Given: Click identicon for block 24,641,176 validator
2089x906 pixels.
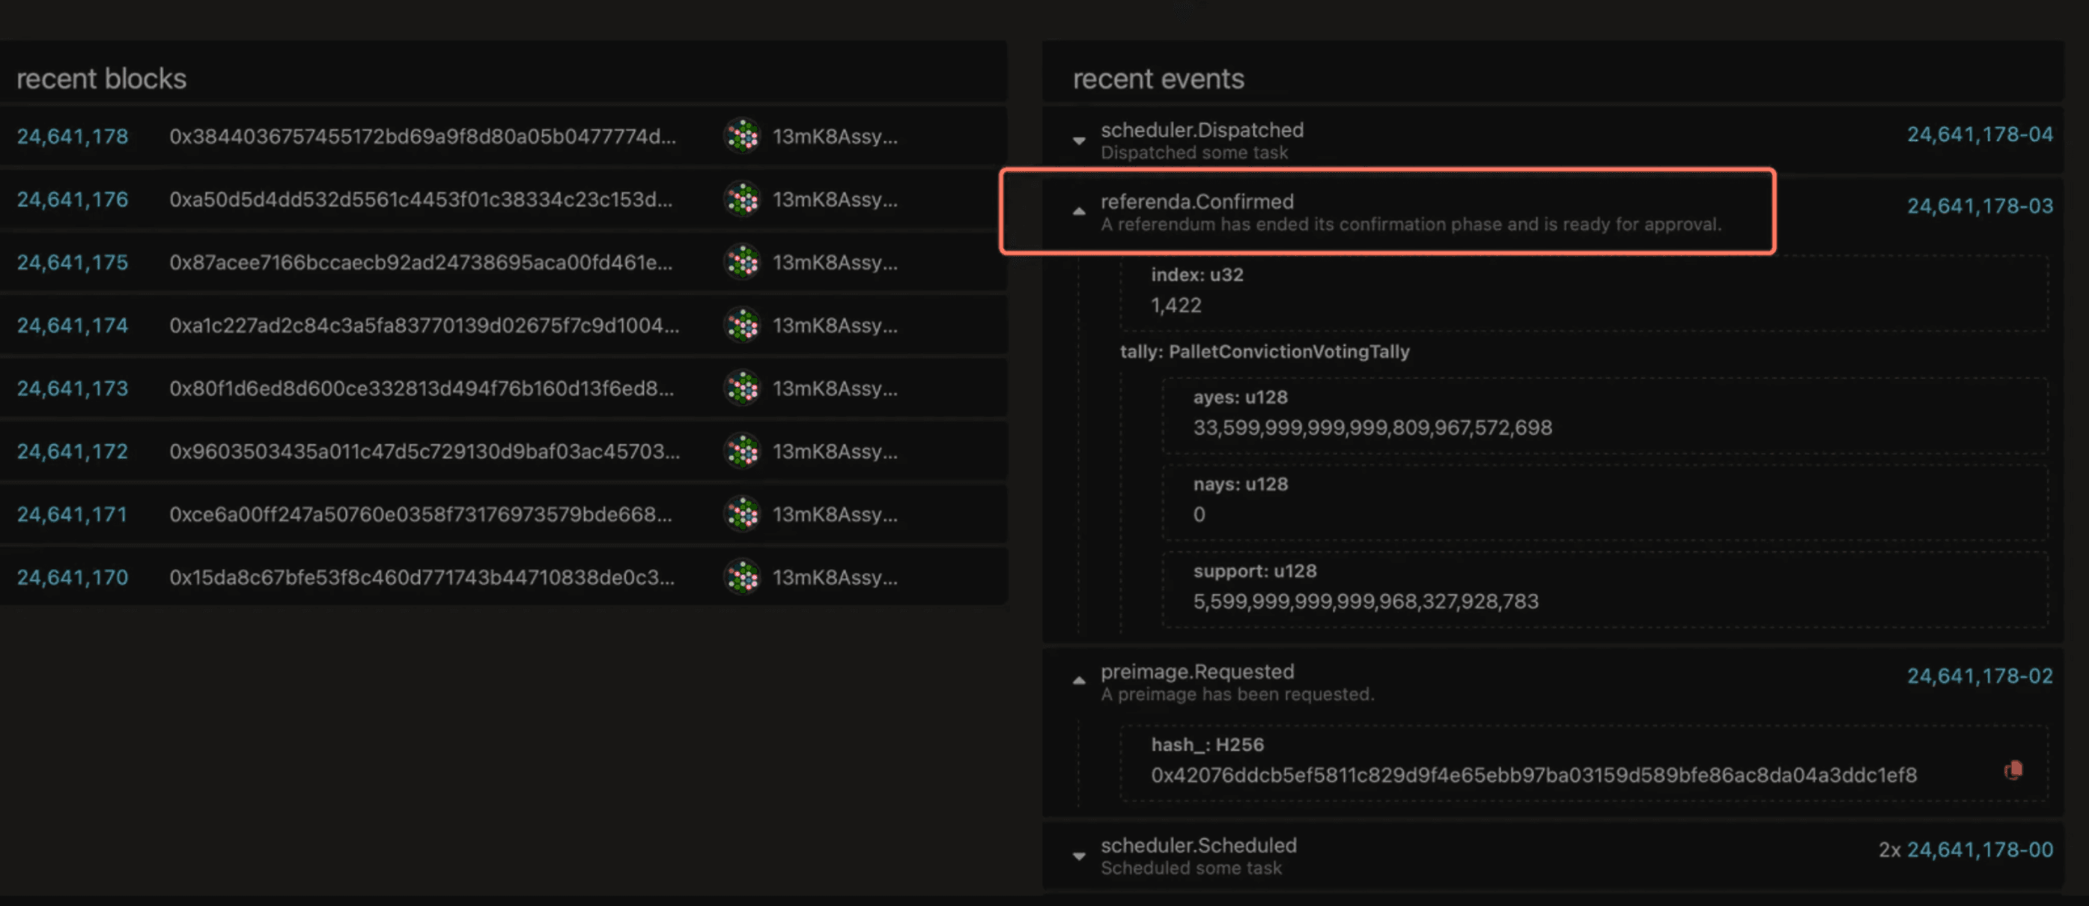Looking at the screenshot, I should coord(742,199).
